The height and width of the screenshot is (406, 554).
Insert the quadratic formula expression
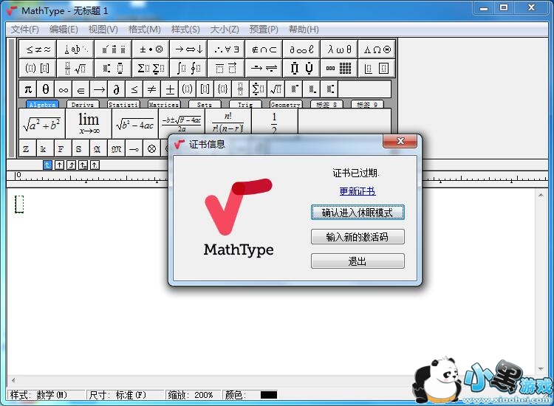tap(182, 123)
